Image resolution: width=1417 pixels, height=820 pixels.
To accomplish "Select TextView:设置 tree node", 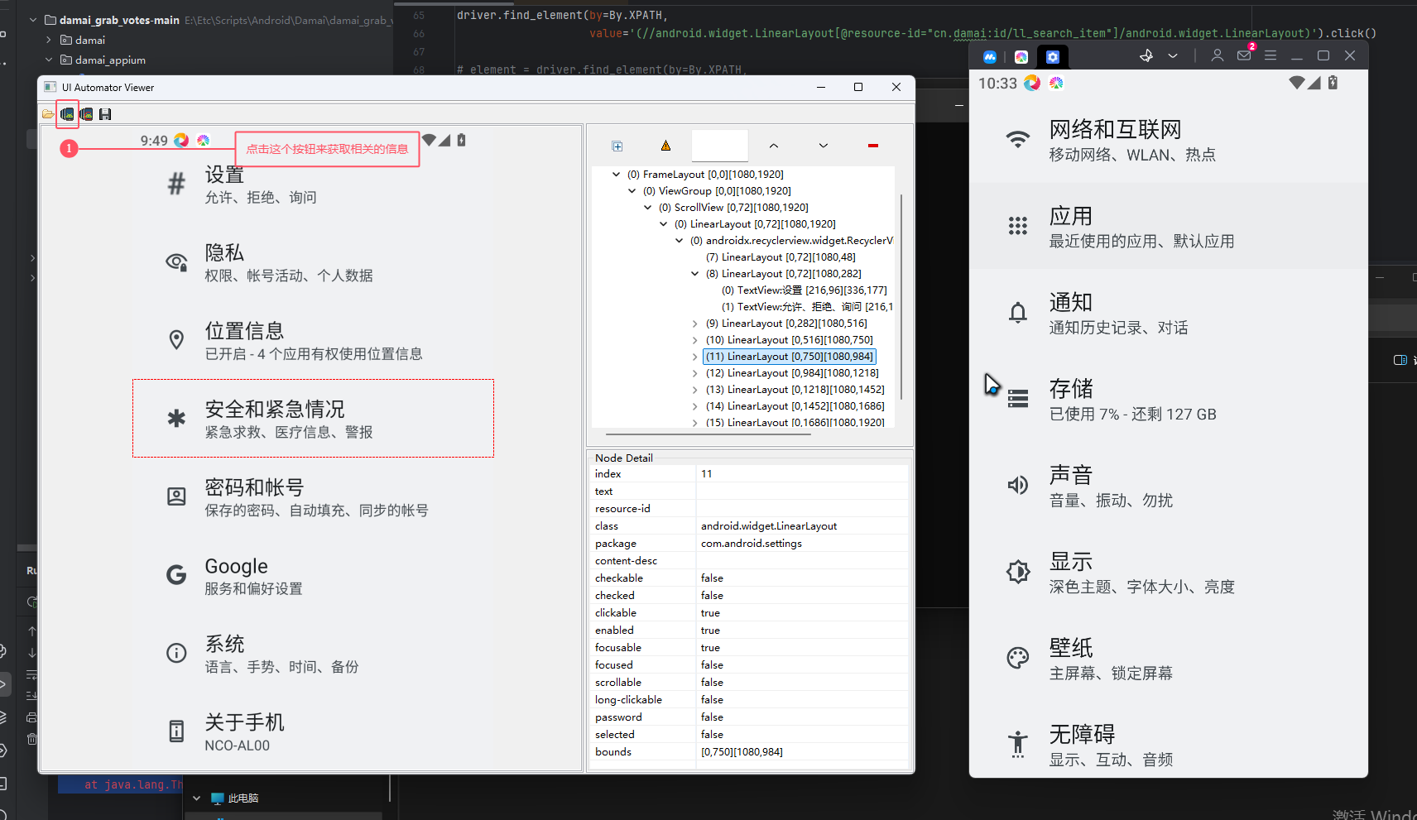I will coord(804,290).
